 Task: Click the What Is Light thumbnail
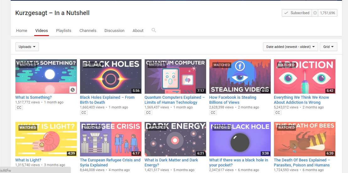pos(46,139)
